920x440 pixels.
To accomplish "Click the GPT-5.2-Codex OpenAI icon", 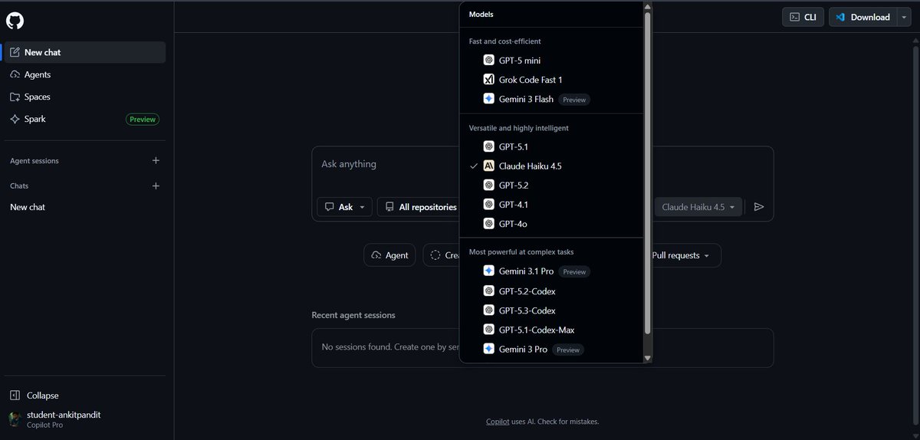I will 489,291.
